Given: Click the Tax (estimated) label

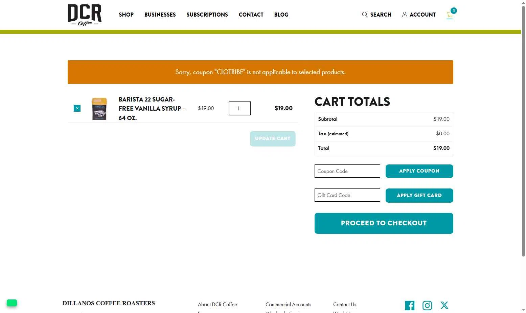Looking at the screenshot, I should [x=333, y=134].
